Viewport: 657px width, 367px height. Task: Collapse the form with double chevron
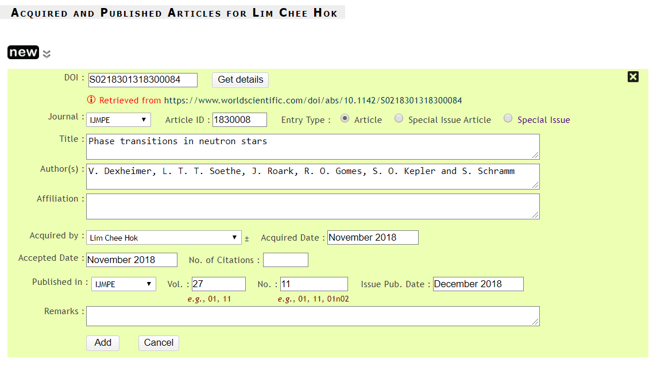47,54
